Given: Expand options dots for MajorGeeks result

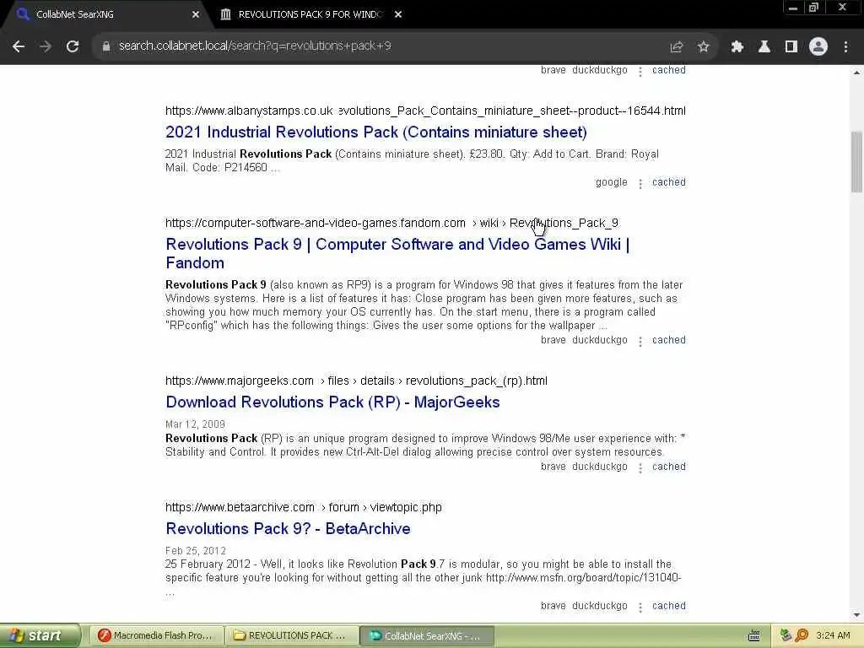Looking at the screenshot, I should 640,467.
